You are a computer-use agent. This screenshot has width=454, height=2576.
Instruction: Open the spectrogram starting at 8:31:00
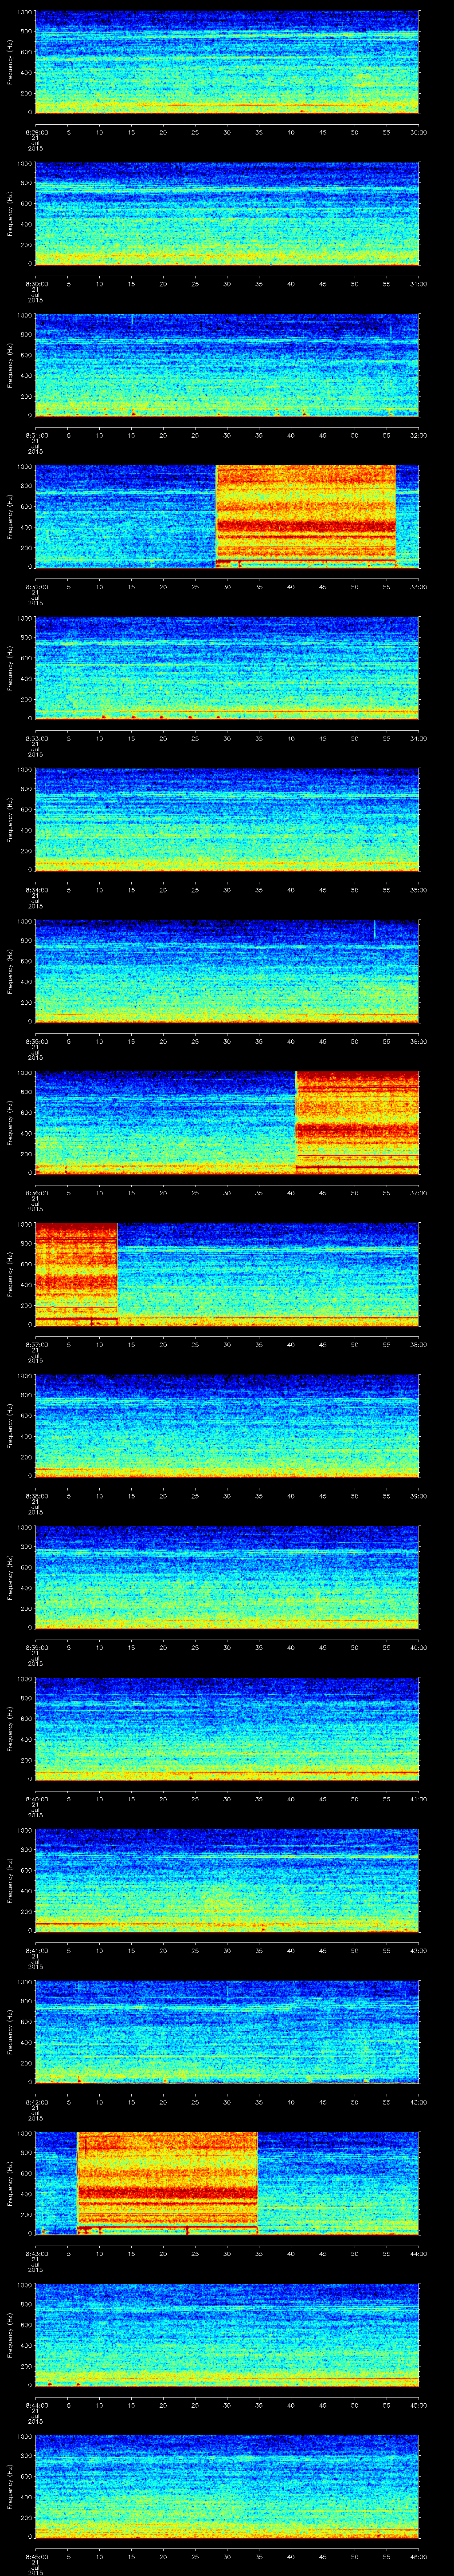tap(227, 365)
